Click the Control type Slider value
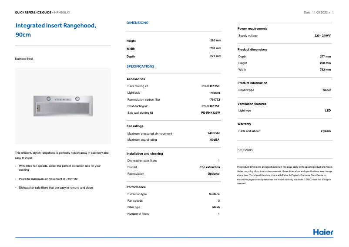Image resolution: width=349 pixels, height=247 pixels. pos(326,90)
